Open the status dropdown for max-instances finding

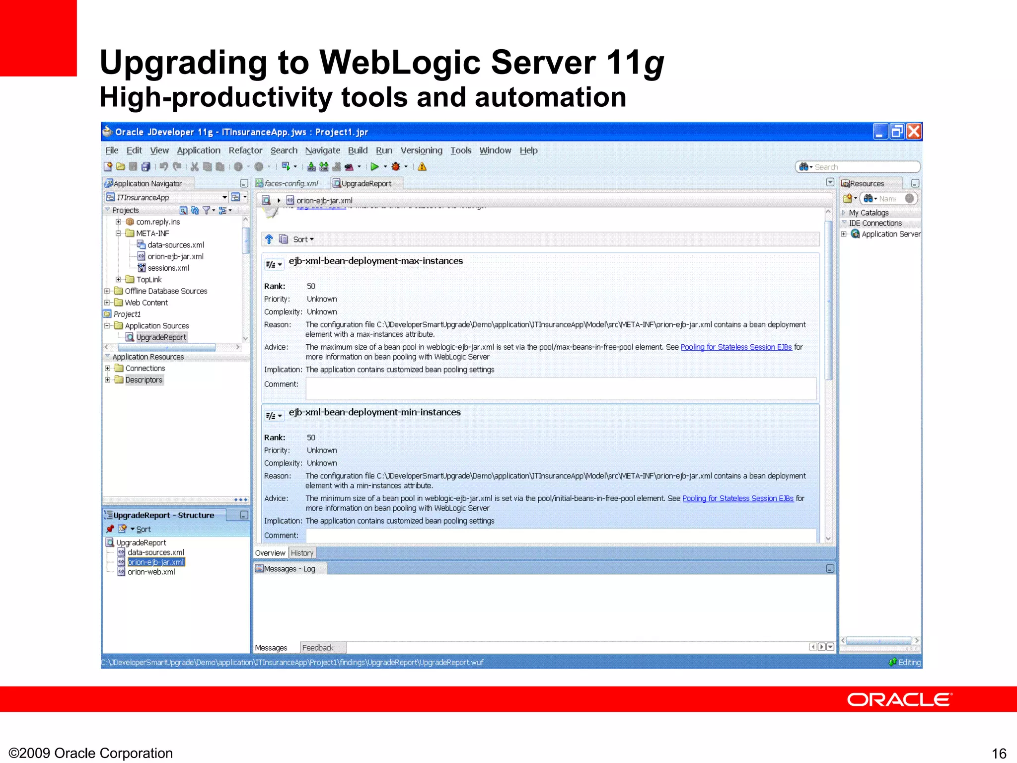274,264
